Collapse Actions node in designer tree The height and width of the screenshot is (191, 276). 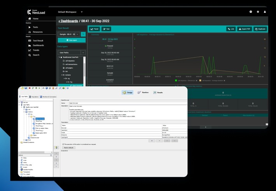click(x=24, y=112)
